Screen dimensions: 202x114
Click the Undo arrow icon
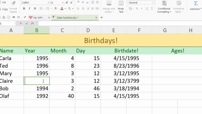click(14, 17)
